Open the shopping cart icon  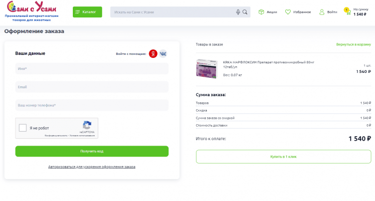pyautogui.click(x=347, y=12)
